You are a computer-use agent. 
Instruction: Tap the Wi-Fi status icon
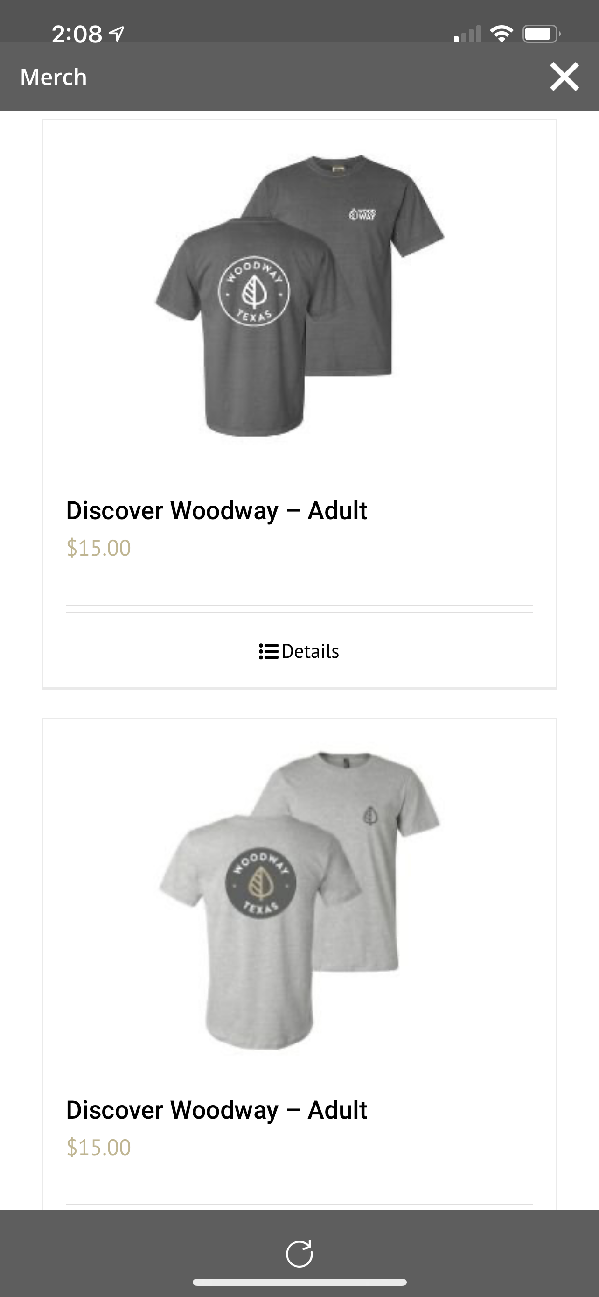pyautogui.click(x=501, y=34)
